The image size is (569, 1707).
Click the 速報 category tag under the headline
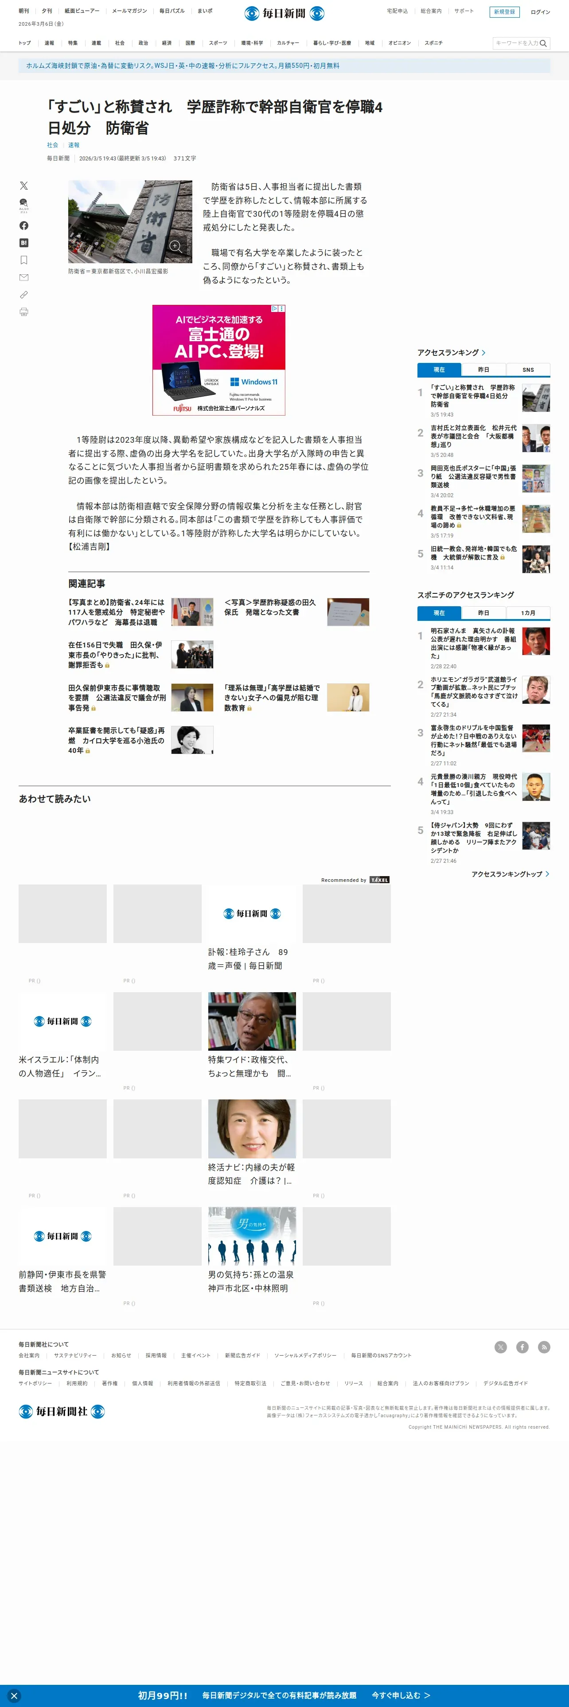[x=74, y=145]
